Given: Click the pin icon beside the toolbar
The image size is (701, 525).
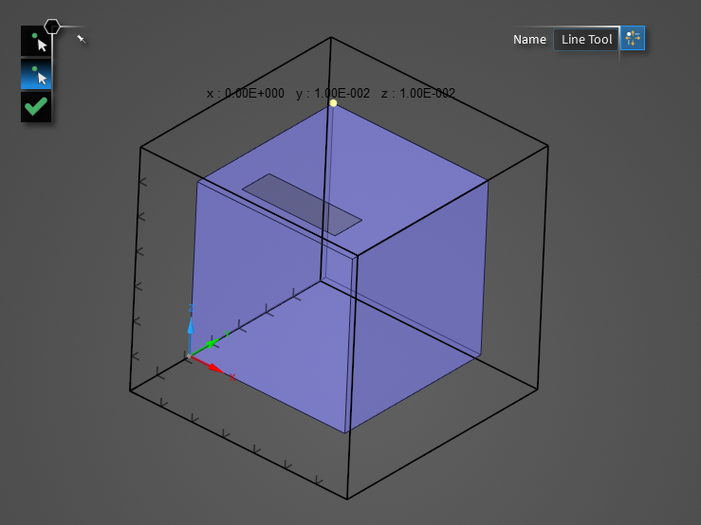Looking at the screenshot, I should click(x=81, y=39).
